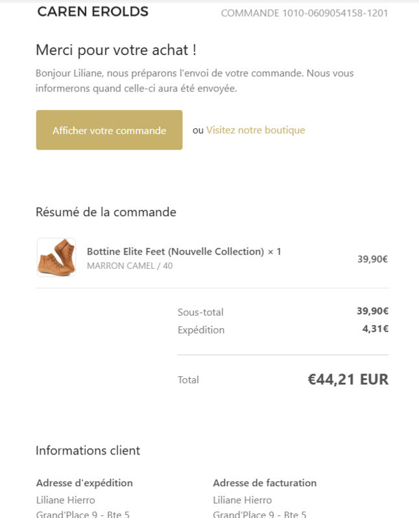The width and height of the screenshot is (419, 518).
Task: Click the Merci pour votre achat heading
Action: click(116, 51)
